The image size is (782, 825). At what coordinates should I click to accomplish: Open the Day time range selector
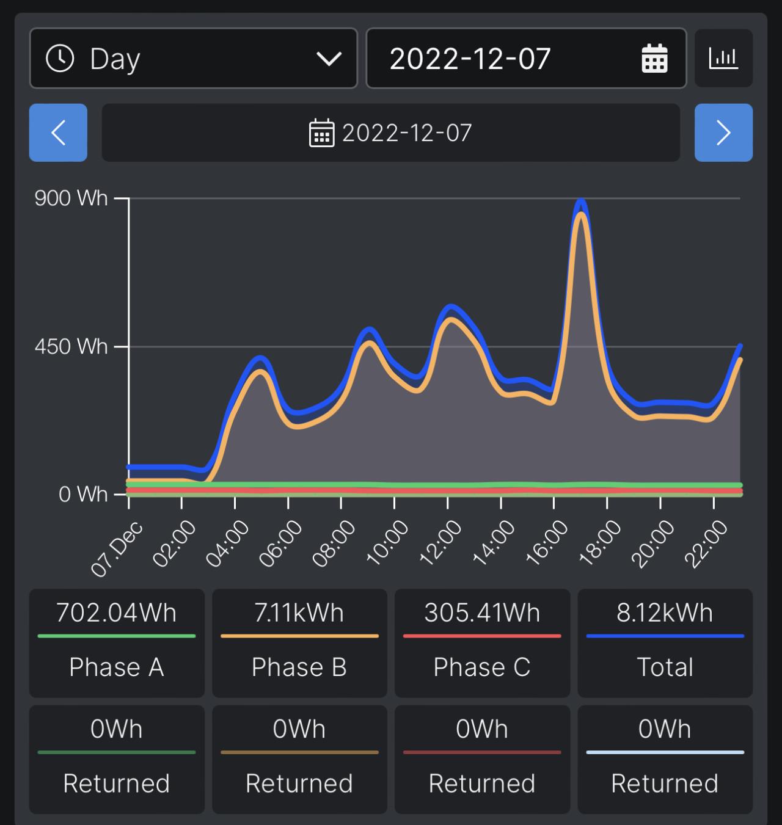(193, 58)
